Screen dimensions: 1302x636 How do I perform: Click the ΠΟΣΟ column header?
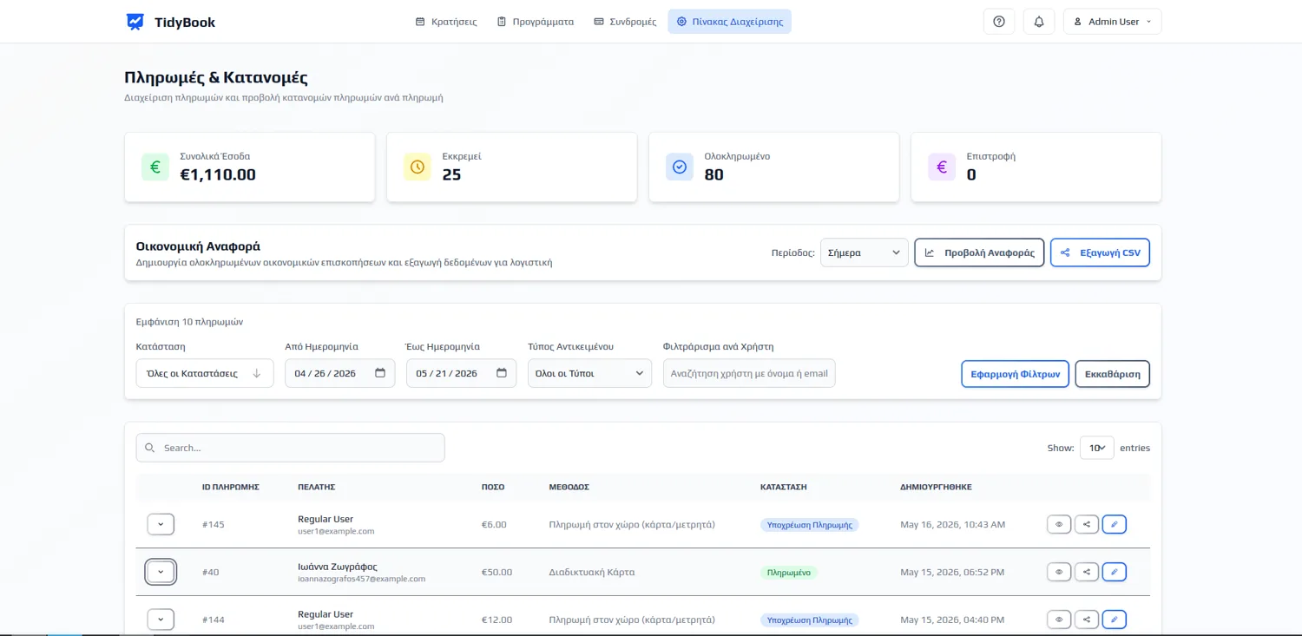click(493, 487)
